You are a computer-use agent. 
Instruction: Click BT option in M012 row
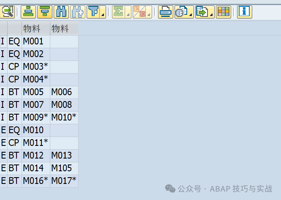(x=14, y=156)
